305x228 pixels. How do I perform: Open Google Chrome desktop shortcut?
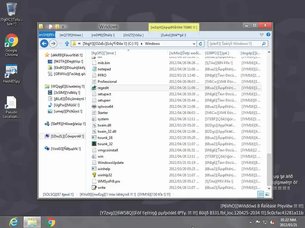12,45
